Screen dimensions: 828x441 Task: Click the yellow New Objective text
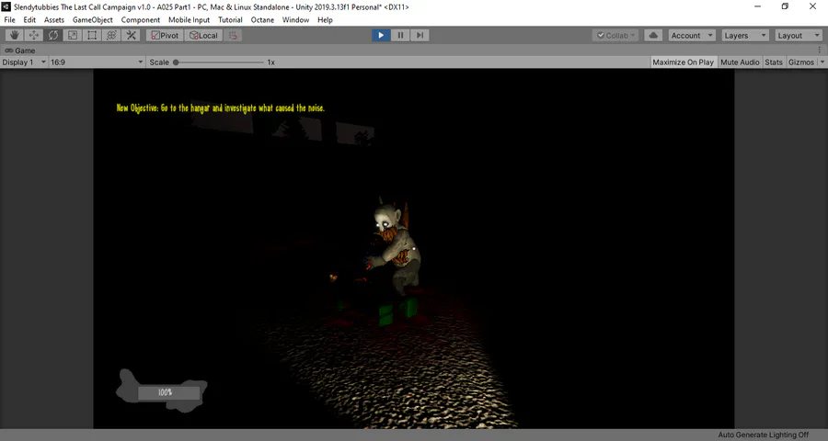220,108
